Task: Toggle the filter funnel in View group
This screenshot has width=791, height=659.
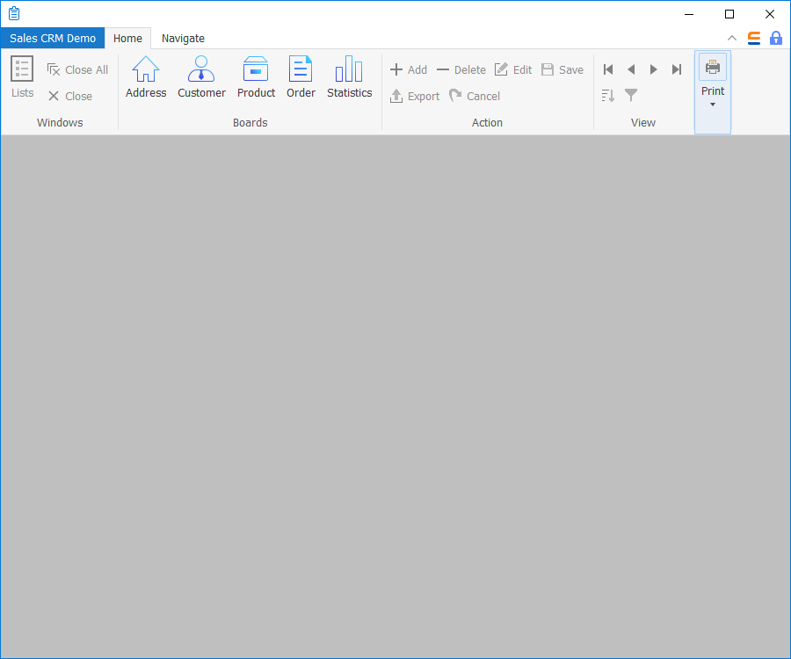Action: point(631,95)
